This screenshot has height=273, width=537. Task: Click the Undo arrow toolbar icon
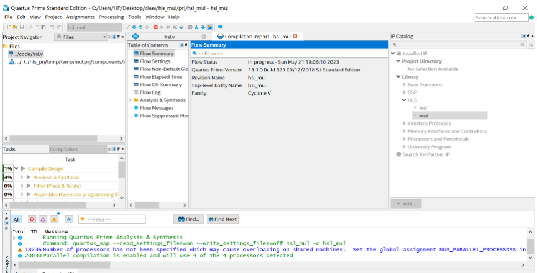(x=53, y=27)
